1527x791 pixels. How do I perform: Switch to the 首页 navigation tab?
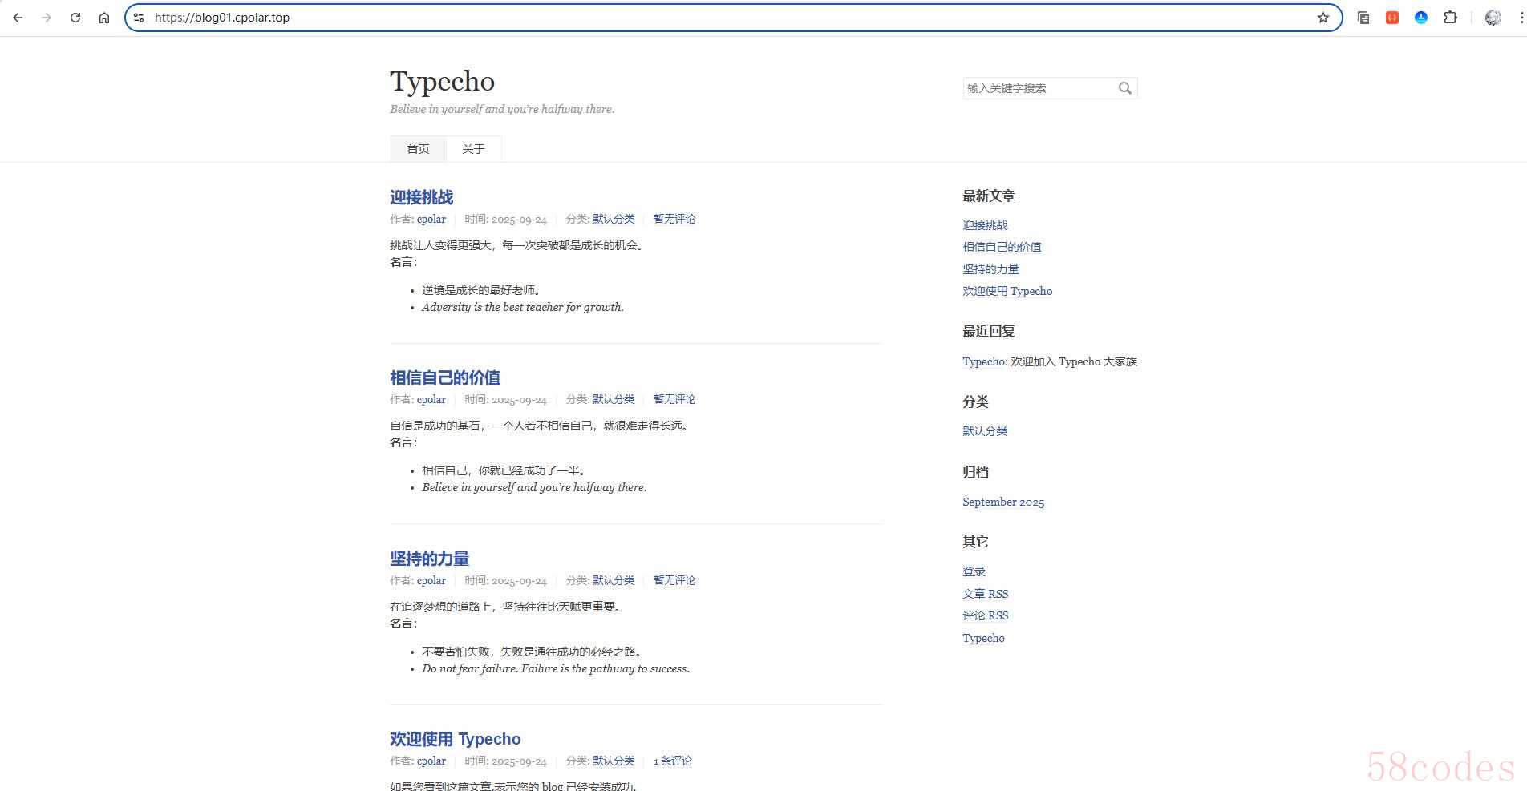click(x=418, y=149)
